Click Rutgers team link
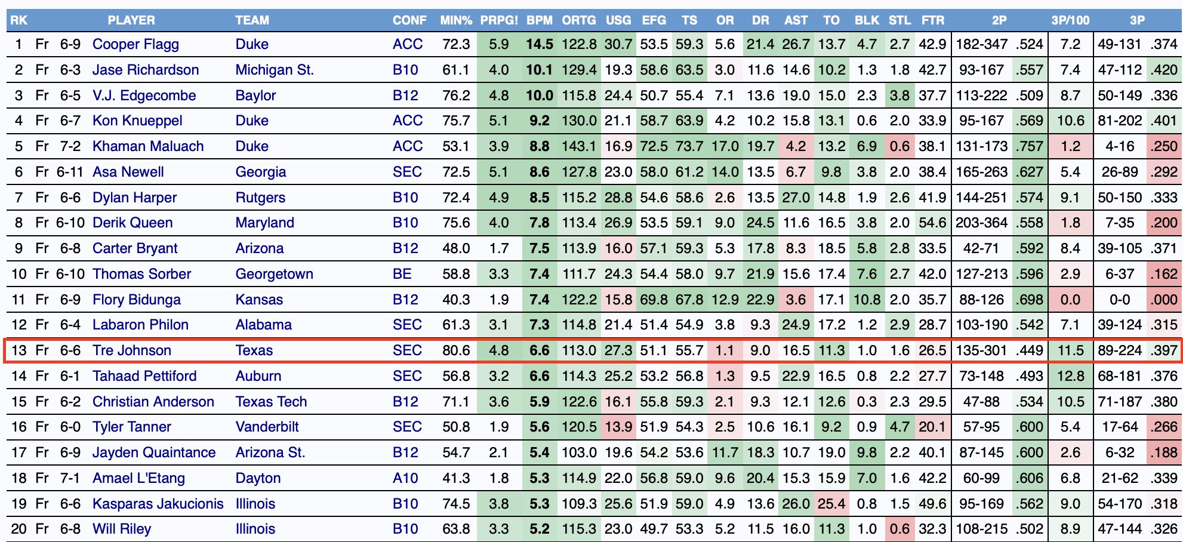1183x542 pixels. pyautogui.click(x=260, y=198)
